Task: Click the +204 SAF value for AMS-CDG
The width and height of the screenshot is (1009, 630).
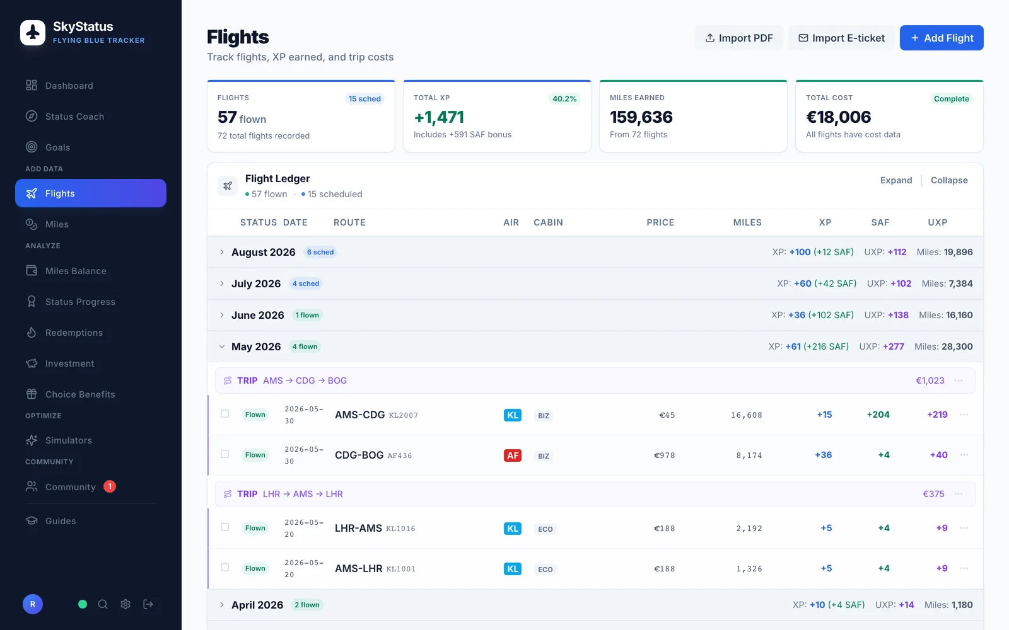Action: pyautogui.click(x=878, y=415)
